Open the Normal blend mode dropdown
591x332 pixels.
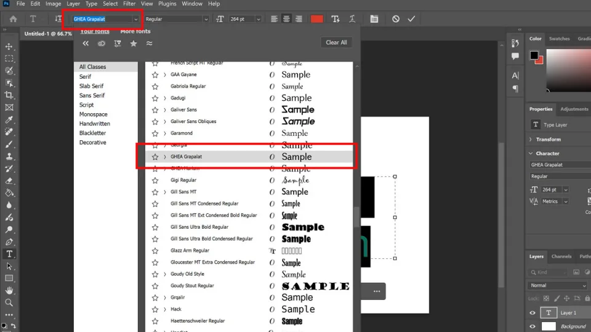pyautogui.click(x=558, y=285)
